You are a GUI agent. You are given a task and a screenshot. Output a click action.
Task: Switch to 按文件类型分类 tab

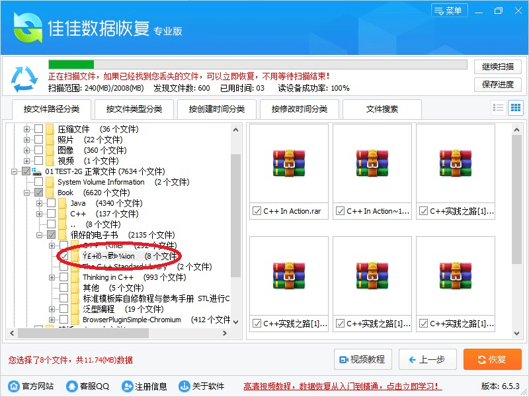(x=134, y=109)
